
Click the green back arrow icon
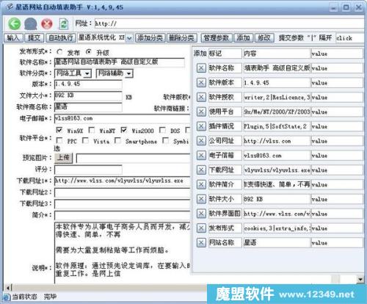(x=15, y=23)
